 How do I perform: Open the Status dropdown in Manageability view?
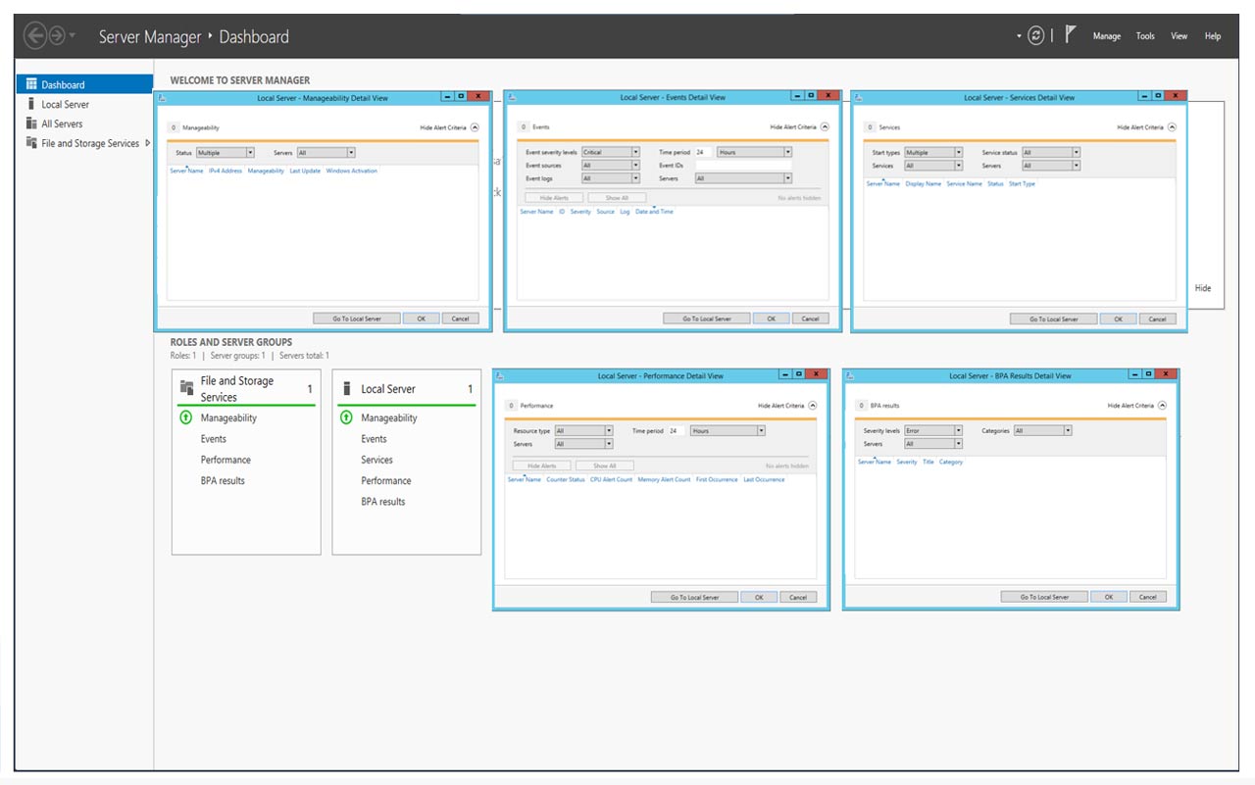point(226,153)
